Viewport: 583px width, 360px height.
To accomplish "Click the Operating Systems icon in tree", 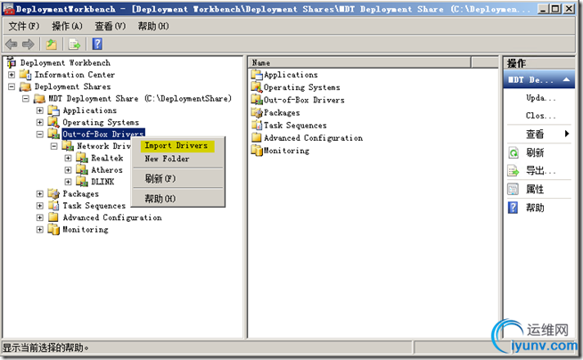I will coord(53,122).
